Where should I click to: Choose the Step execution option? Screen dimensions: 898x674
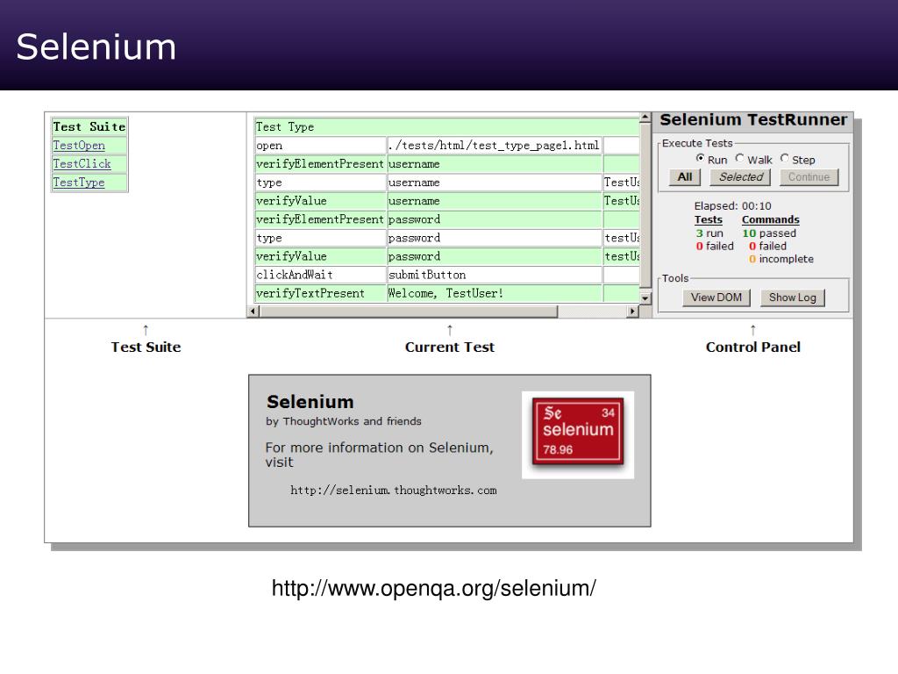click(785, 158)
